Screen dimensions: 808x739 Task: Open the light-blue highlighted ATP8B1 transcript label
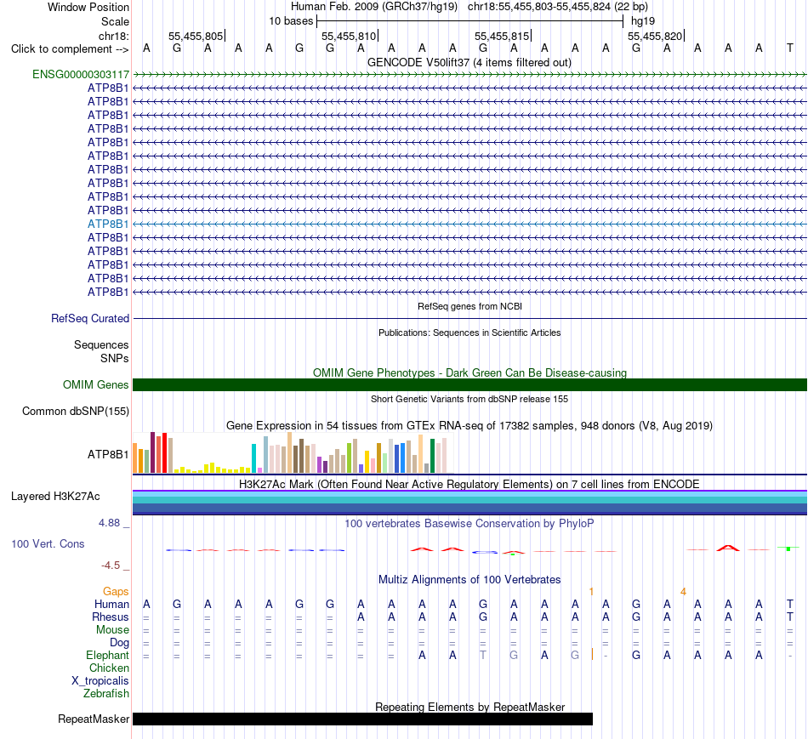click(108, 224)
